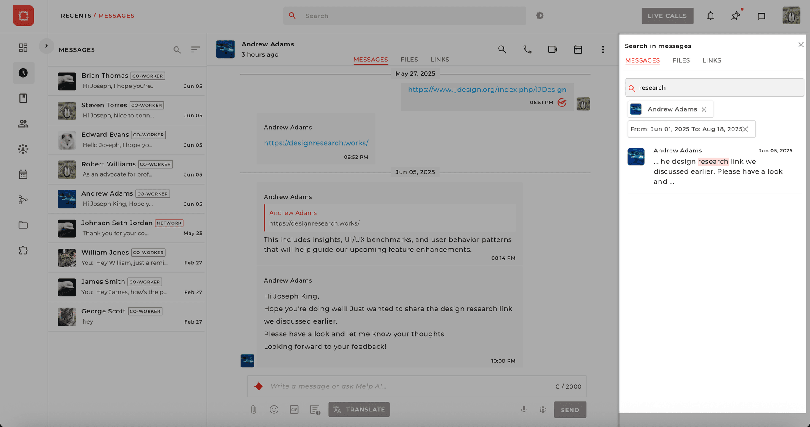Viewport: 810px width, 427px height.
Task: Open the emoji picker
Action: click(274, 409)
